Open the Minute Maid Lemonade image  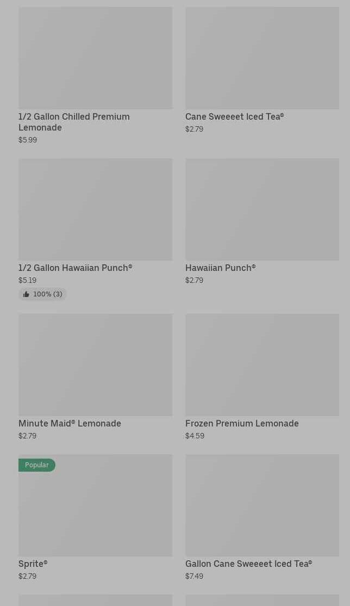[96, 365]
